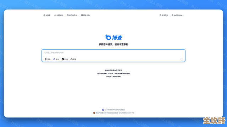Expand the XaZ2tRDN user account dropdown
The image size is (227, 127).
(x=178, y=15)
